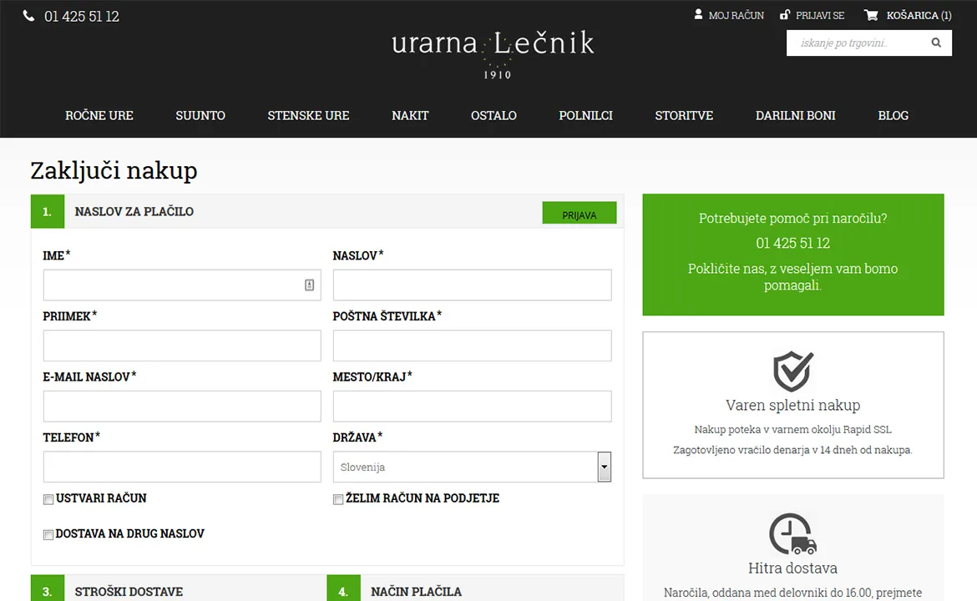
Task: Open Košarica (1) cart link
Action: 919,16
